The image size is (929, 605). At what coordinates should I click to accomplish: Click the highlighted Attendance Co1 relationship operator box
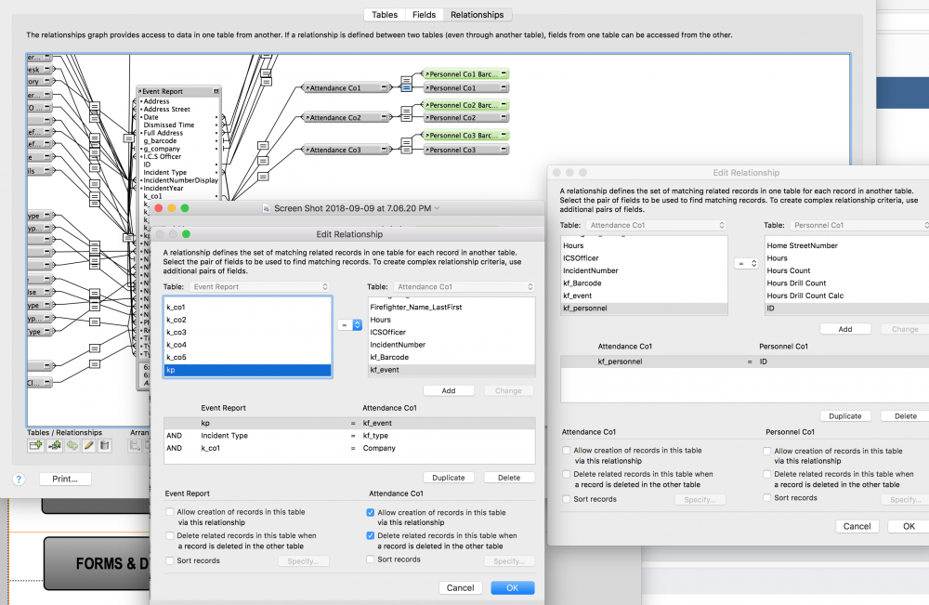pyautogui.click(x=407, y=87)
